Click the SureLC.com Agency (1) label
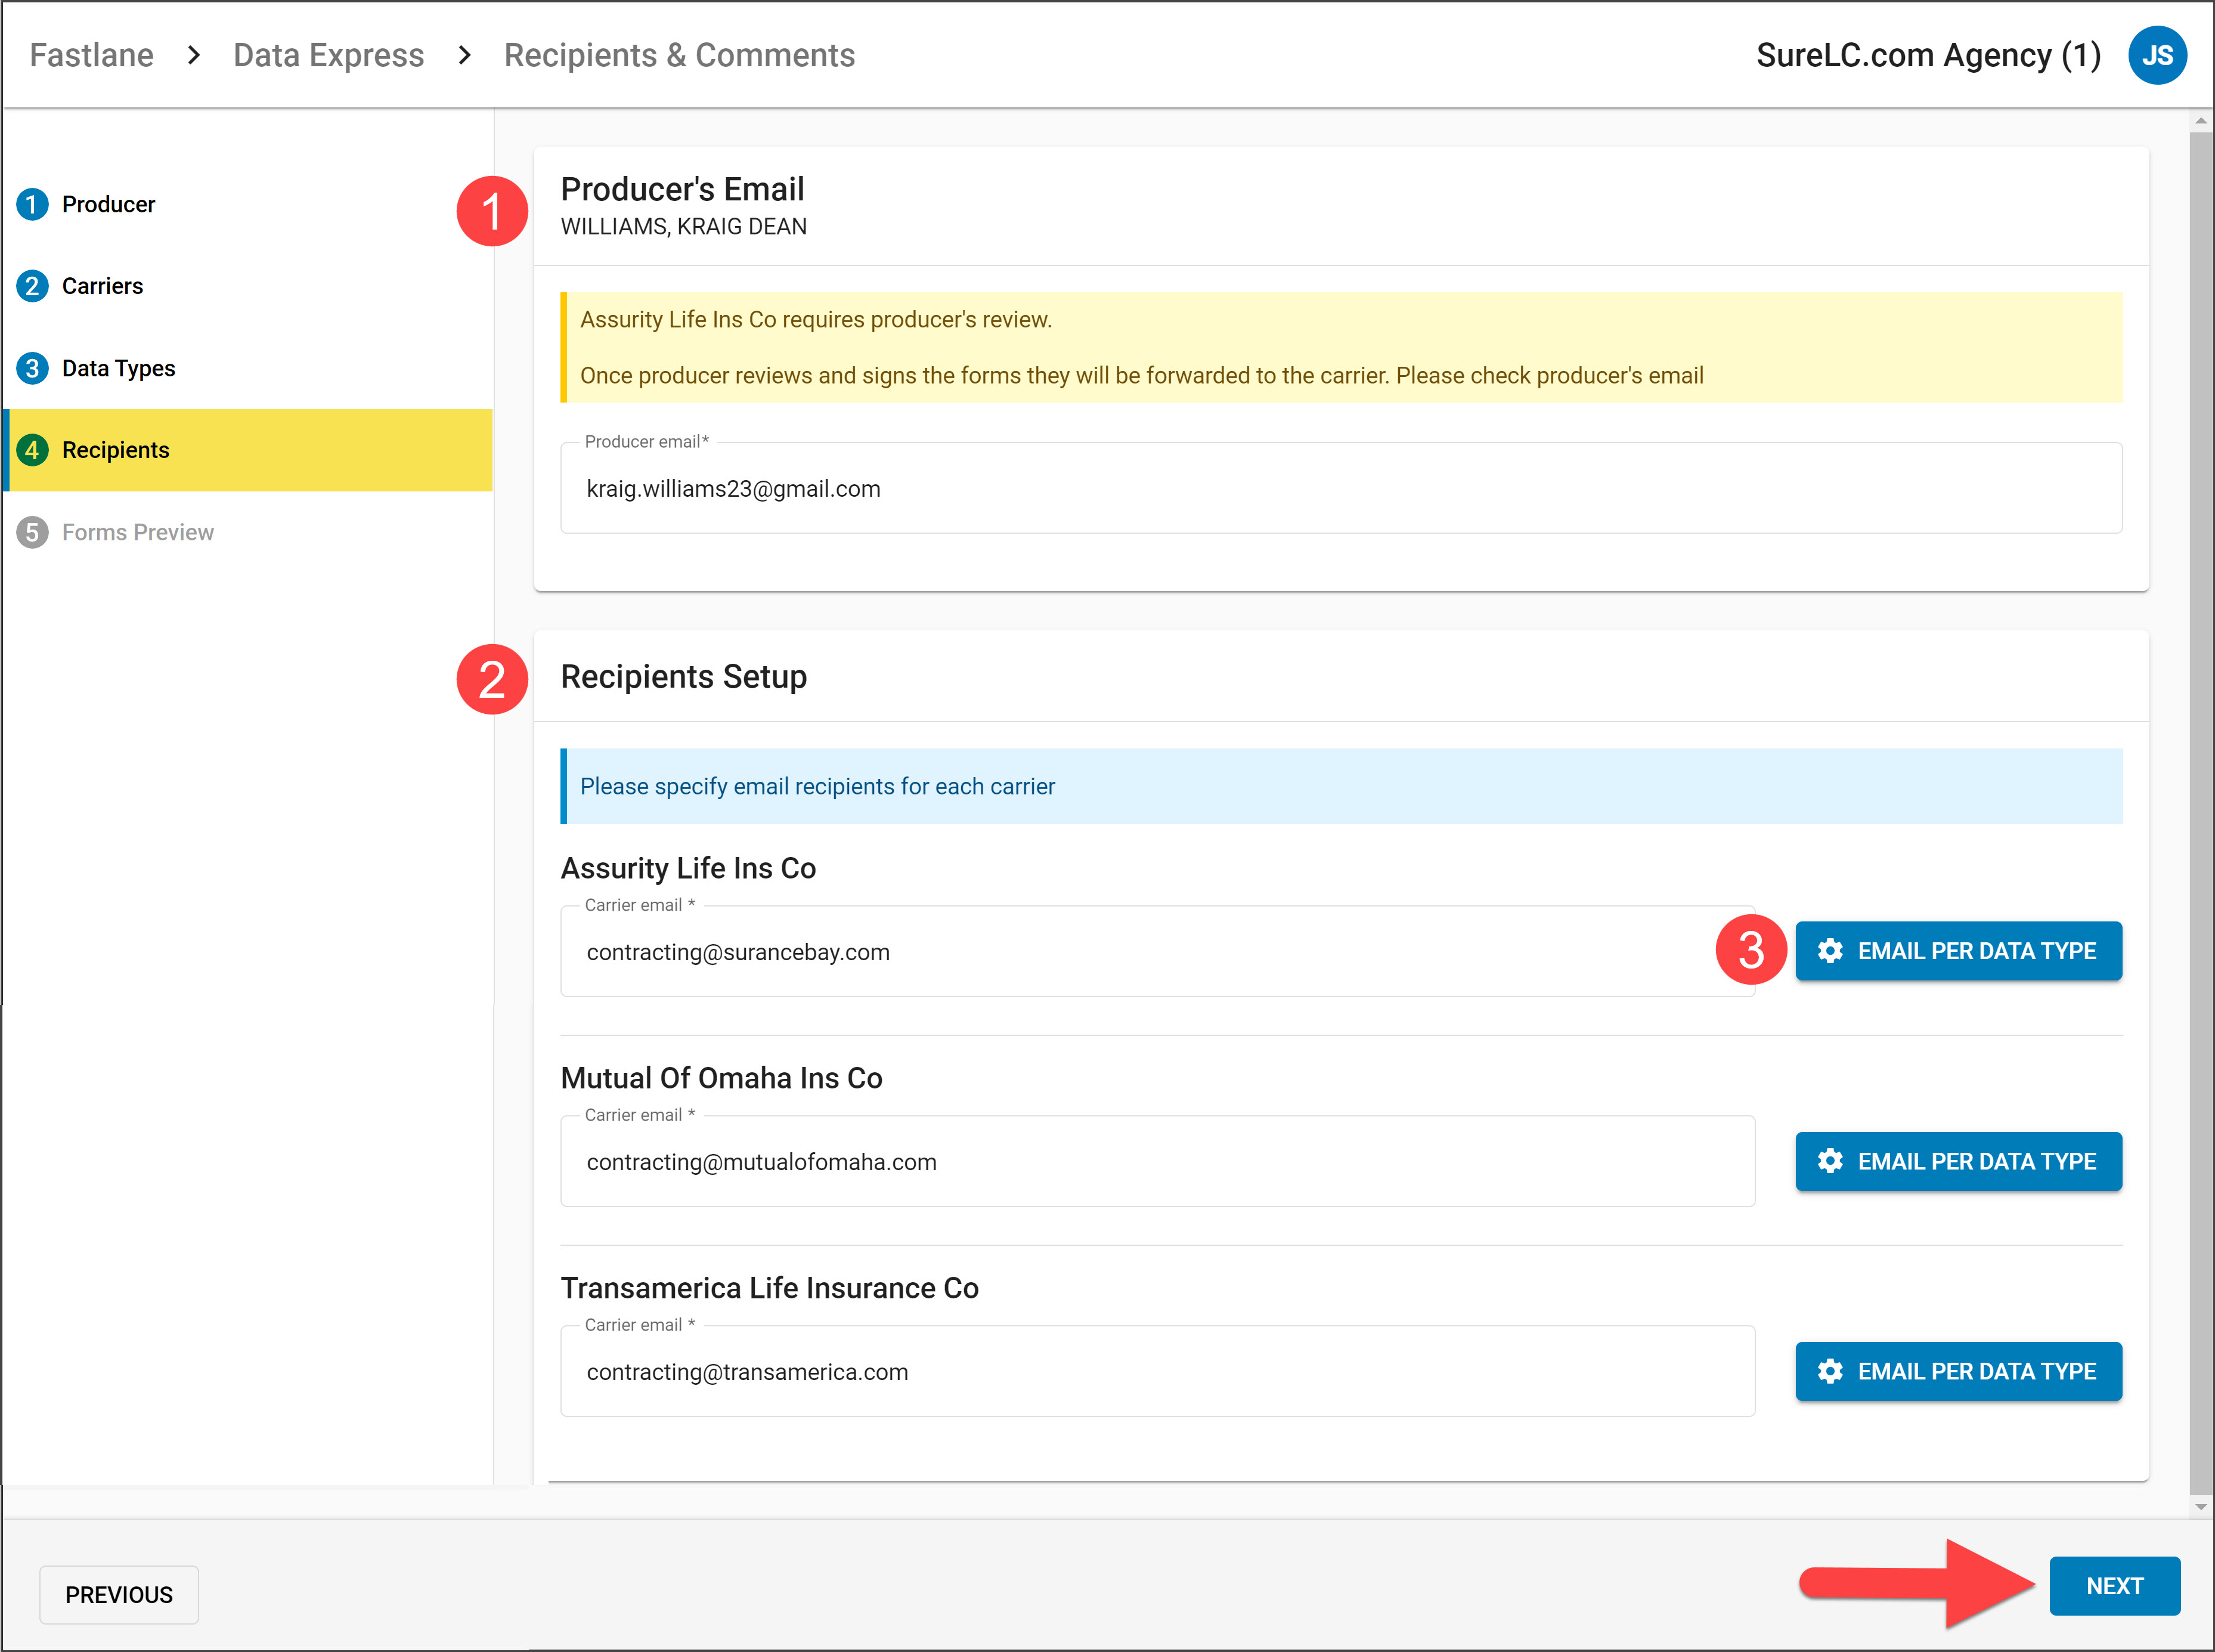Viewport: 2215px width, 1652px height. pyautogui.click(x=1928, y=55)
